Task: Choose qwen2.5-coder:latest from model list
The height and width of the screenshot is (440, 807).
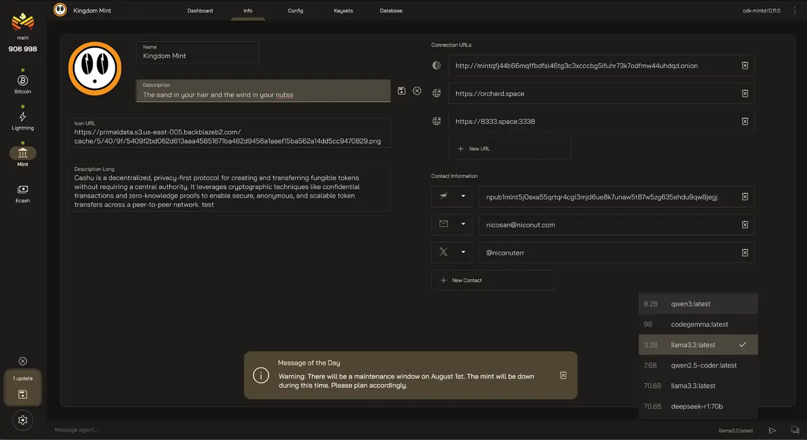Action: [x=698, y=365]
